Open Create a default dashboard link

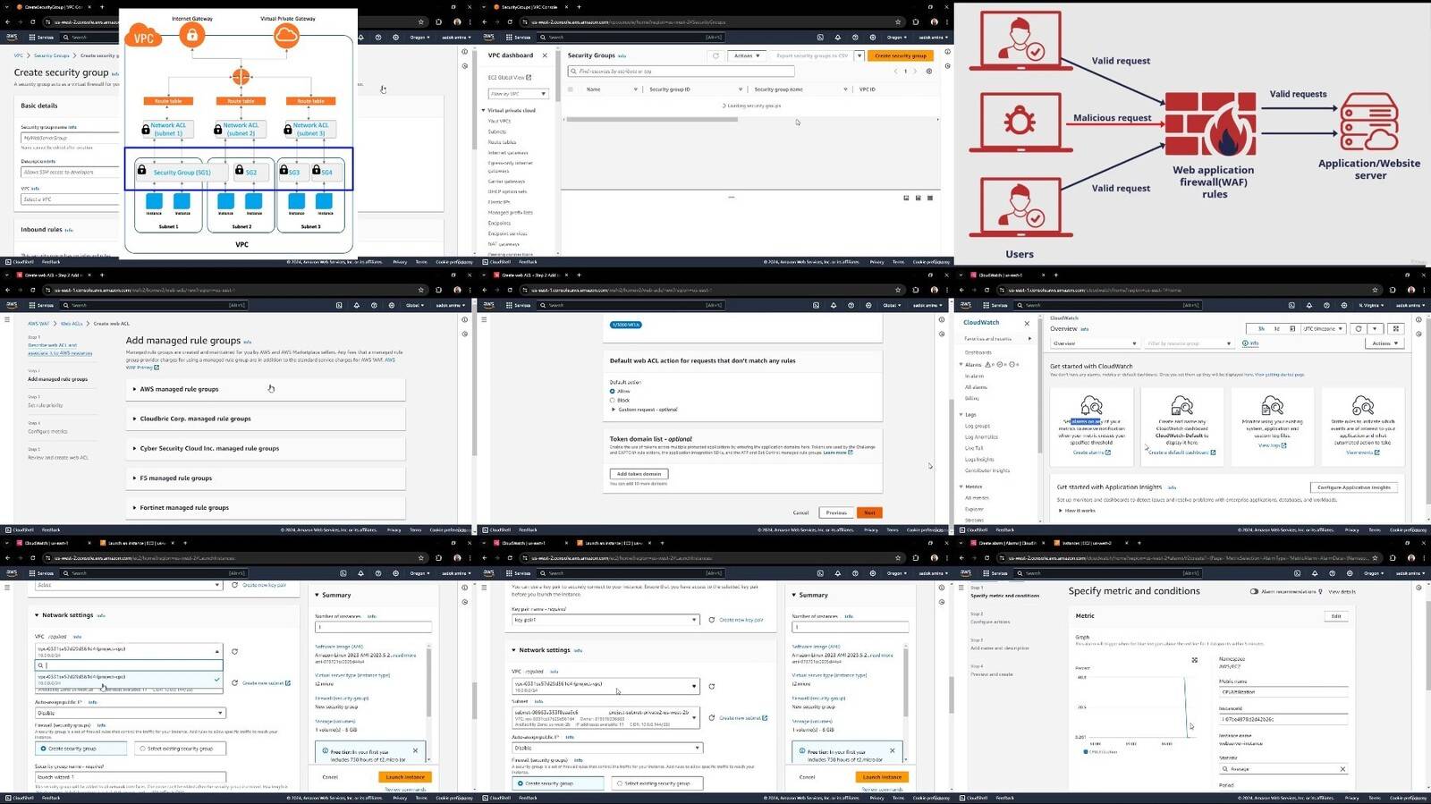point(1181,453)
